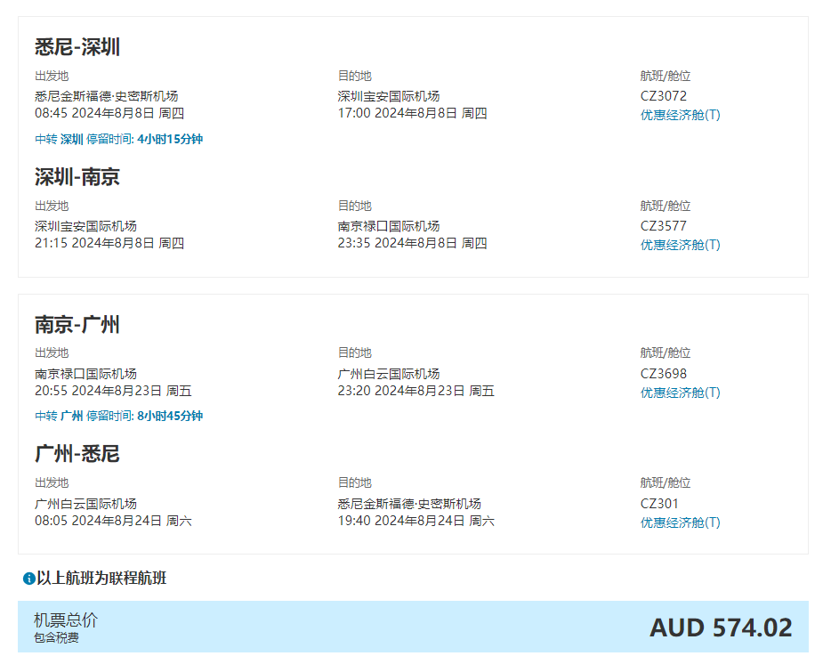
Task: Click departure time 21:15 2024年8月8日 周四
Action: coord(109,243)
